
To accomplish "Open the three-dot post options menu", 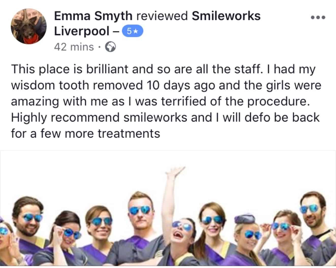I will pyautogui.click(x=318, y=17).
